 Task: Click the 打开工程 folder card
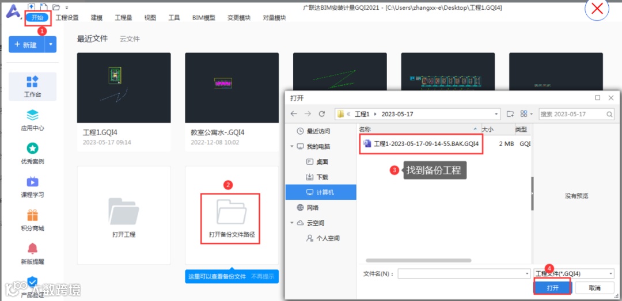[x=124, y=215]
